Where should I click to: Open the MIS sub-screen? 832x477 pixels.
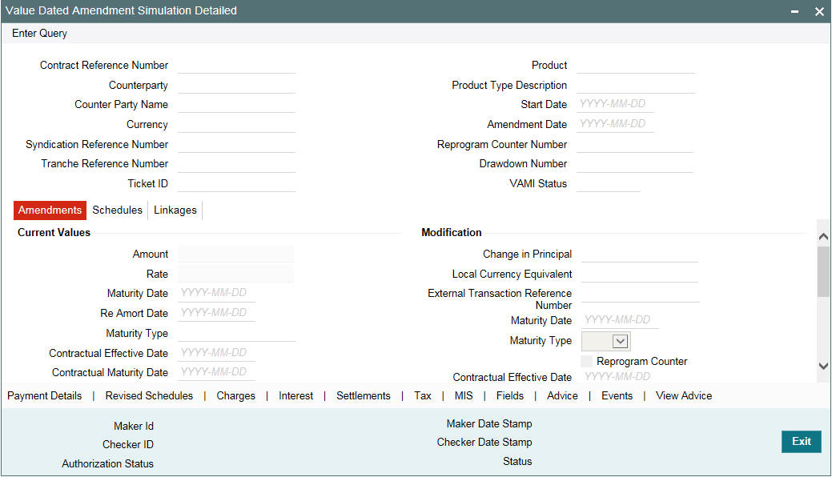coord(464,396)
